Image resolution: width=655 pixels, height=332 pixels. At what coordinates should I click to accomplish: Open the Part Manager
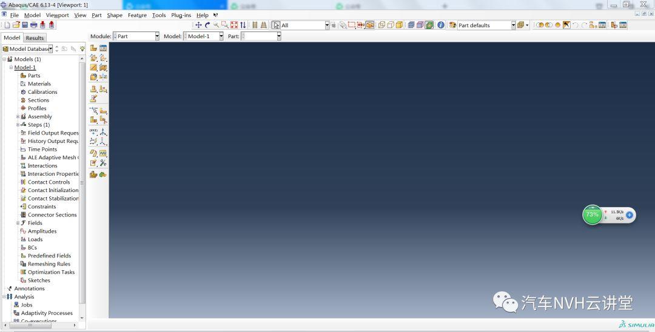pos(103,48)
